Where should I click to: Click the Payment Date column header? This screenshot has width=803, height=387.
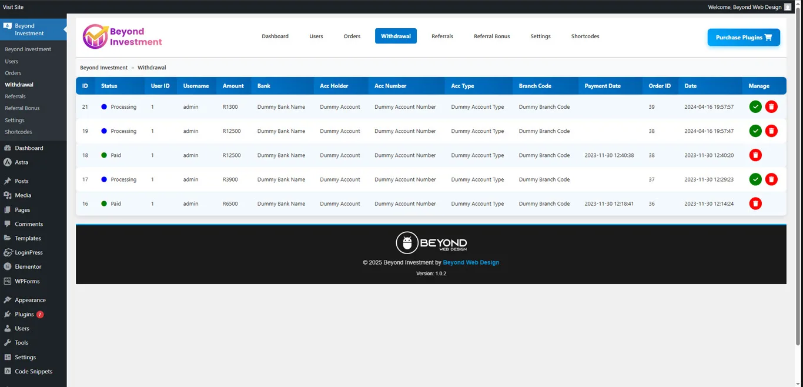coord(603,86)
